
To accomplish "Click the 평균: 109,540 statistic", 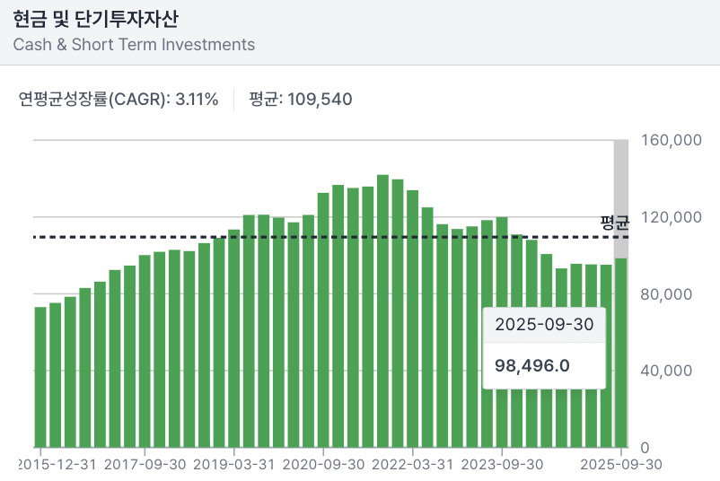I will (301, 99).
